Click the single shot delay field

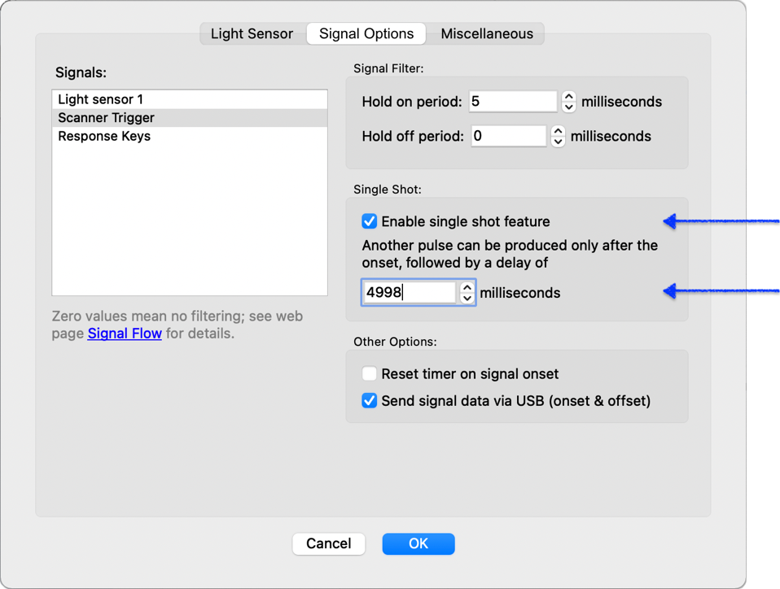409,292
